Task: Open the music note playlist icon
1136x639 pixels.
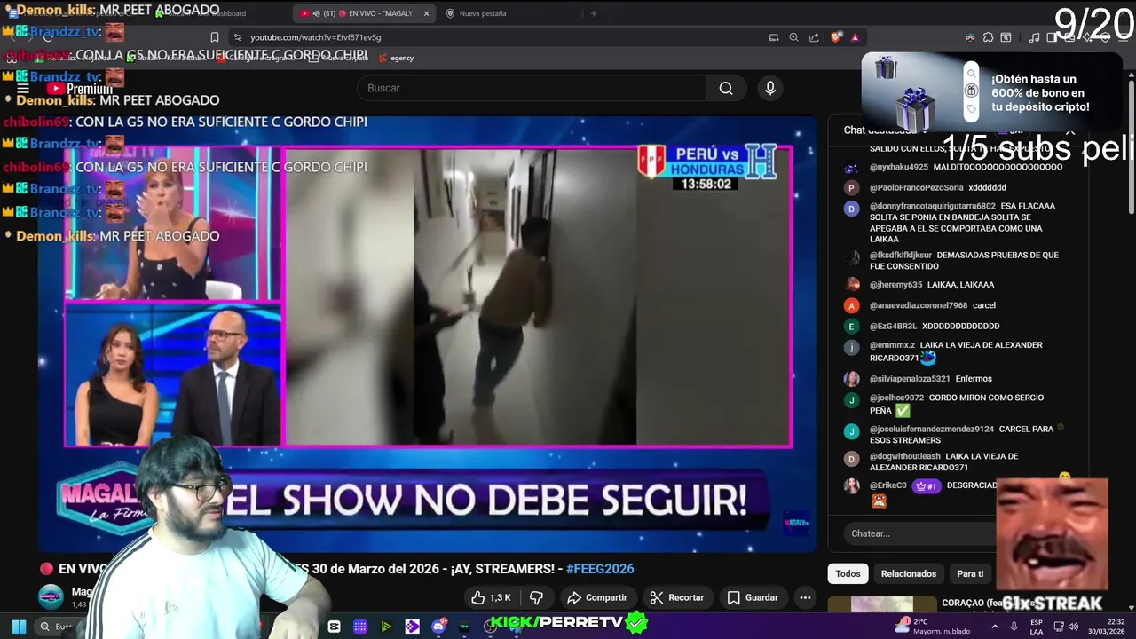Action: point(1034,37)
